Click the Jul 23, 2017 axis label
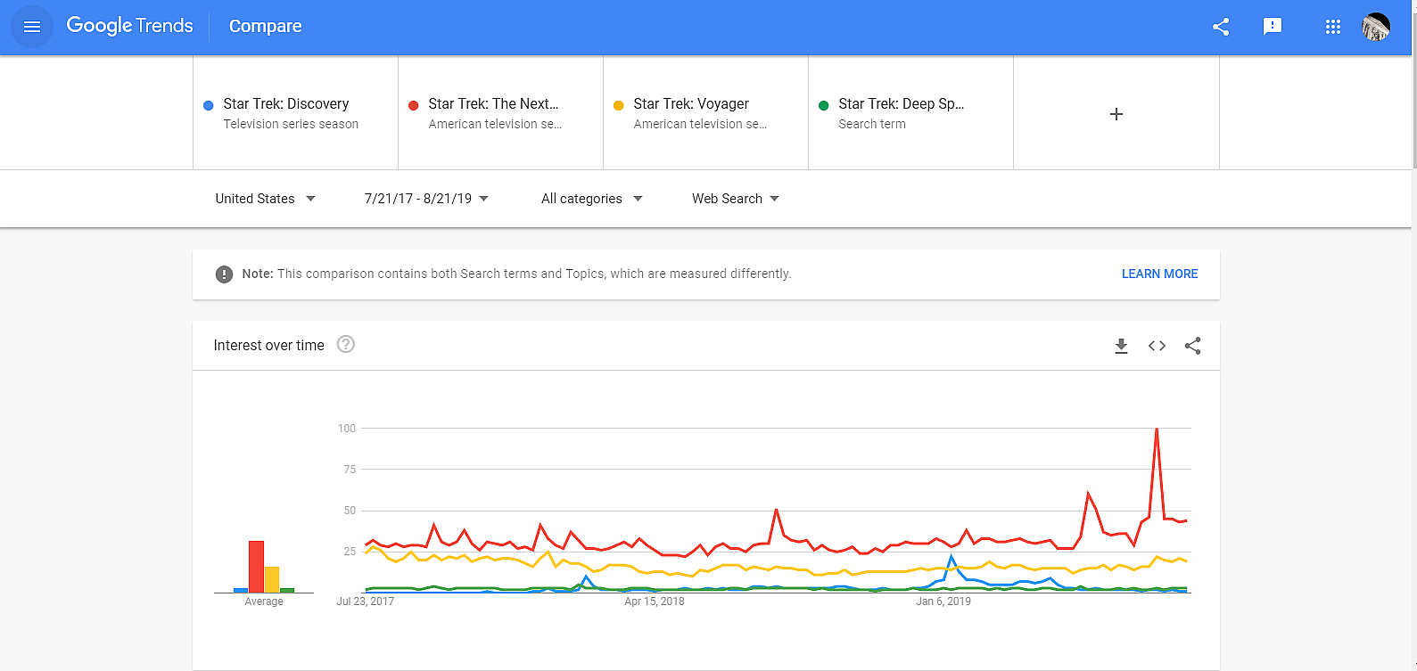The width and height of the screenshot is (1417, 671). coord(365,601)
